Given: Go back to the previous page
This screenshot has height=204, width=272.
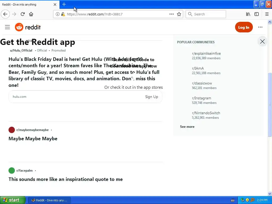Looking at the screenshot, I should click(5, 14).
